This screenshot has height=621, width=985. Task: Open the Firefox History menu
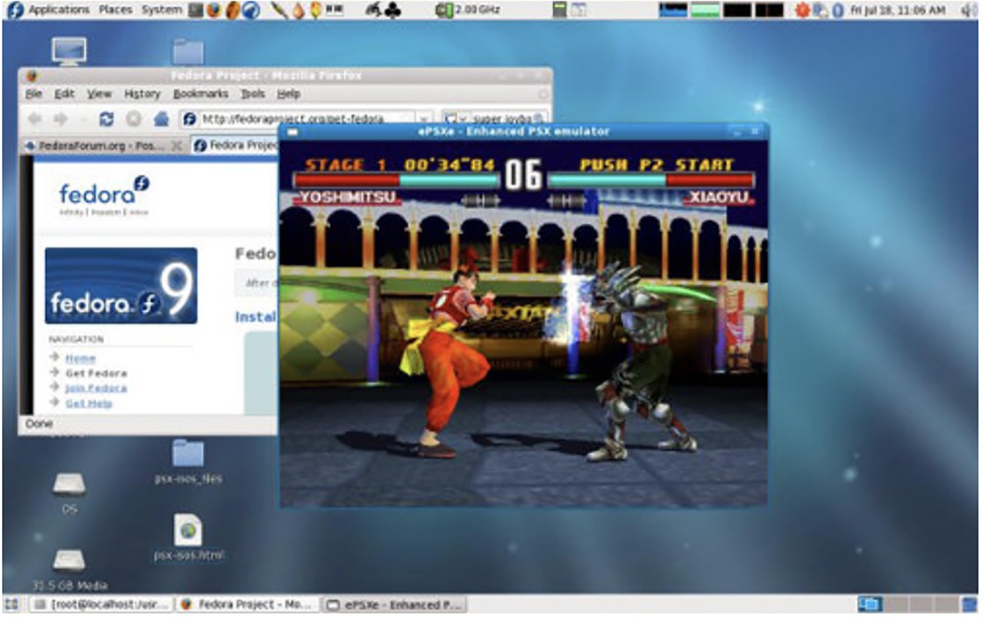[142, 94]
